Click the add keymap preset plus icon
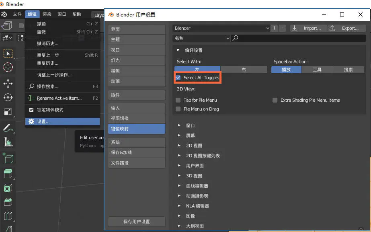The height and width of the screenshot is (232, 371). [x=274, y=28]
